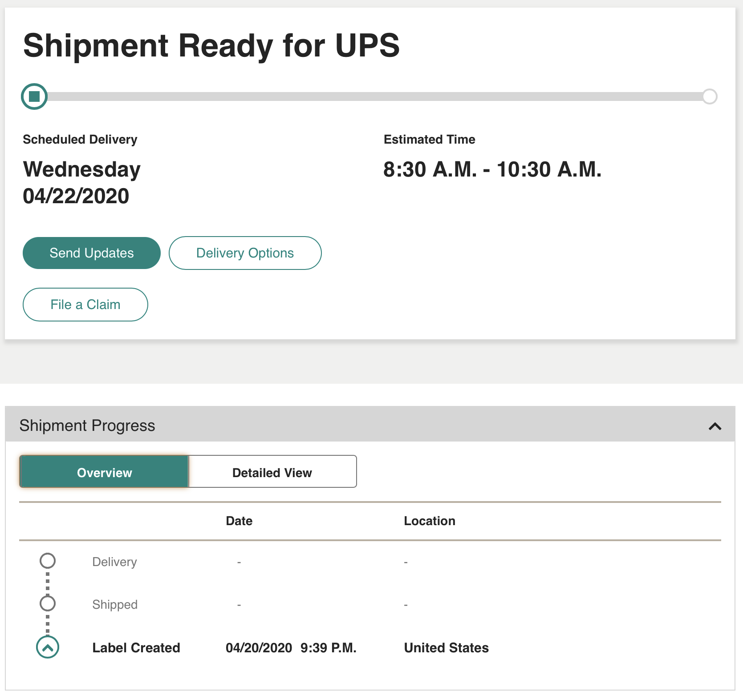Switch to the Overview tab

click(104, 472)
